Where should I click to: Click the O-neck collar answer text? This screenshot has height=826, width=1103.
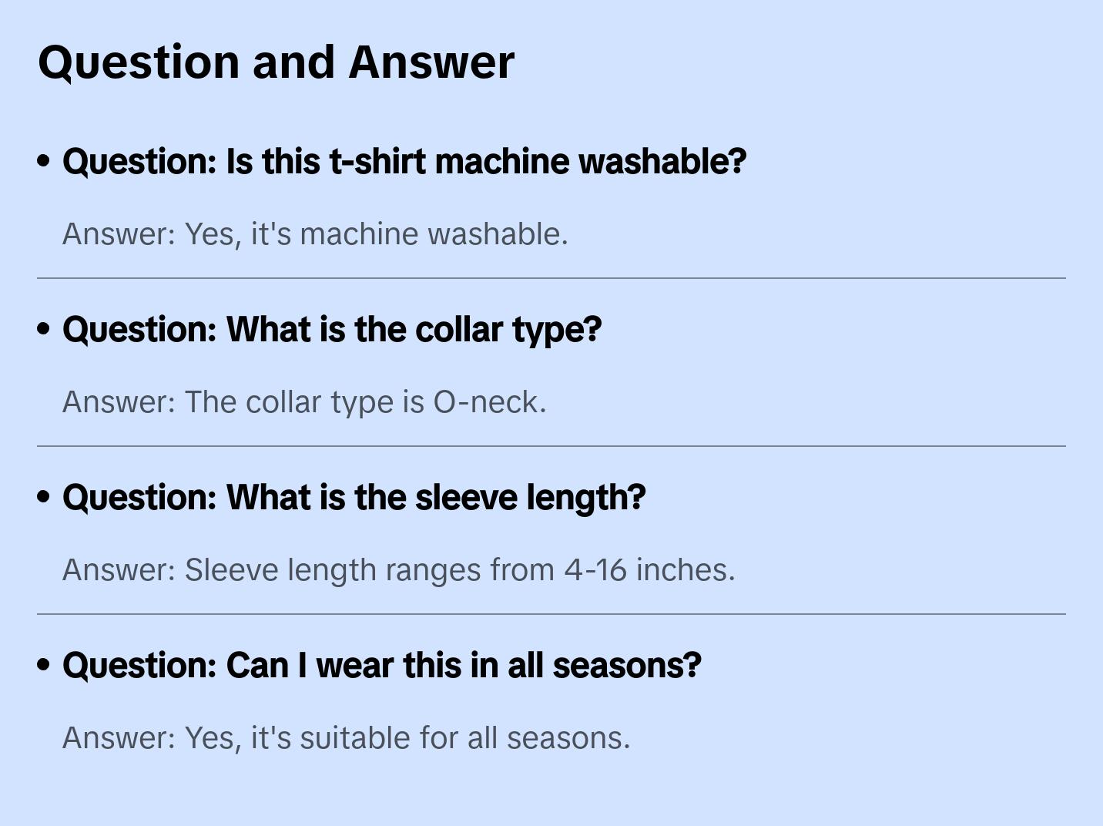point(304,402)
